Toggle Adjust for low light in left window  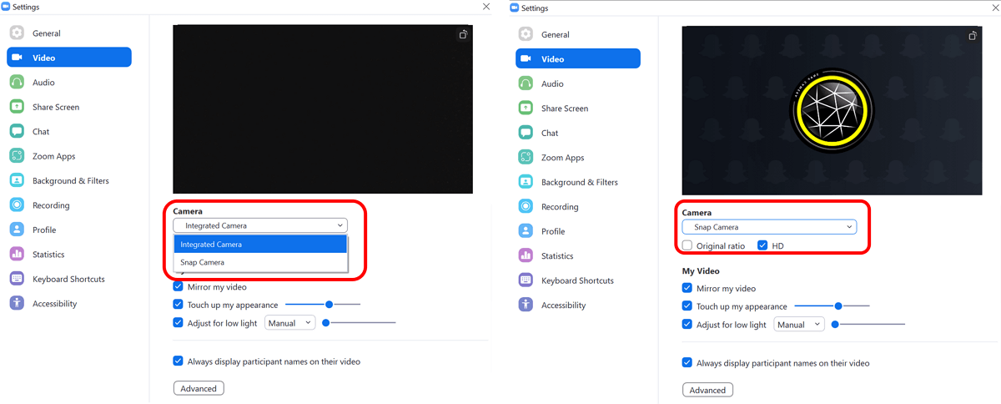click(x=178, y=323)
